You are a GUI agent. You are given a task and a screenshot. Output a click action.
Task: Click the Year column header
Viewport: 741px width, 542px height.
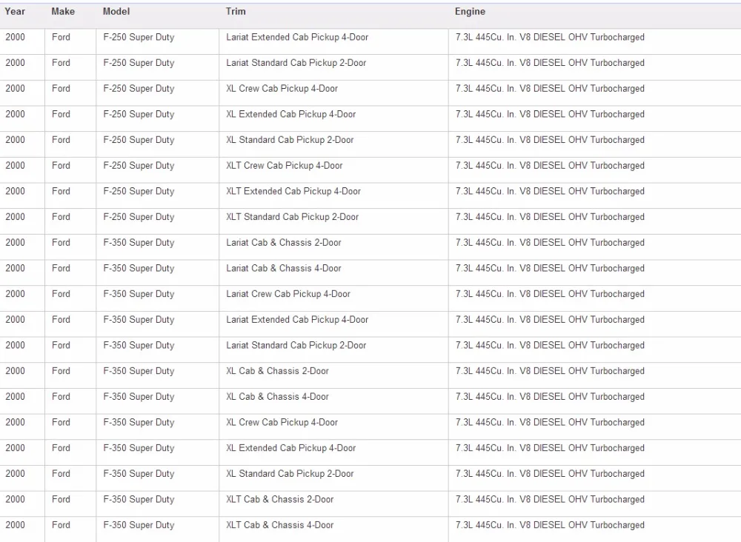click(x=15, y=11)
